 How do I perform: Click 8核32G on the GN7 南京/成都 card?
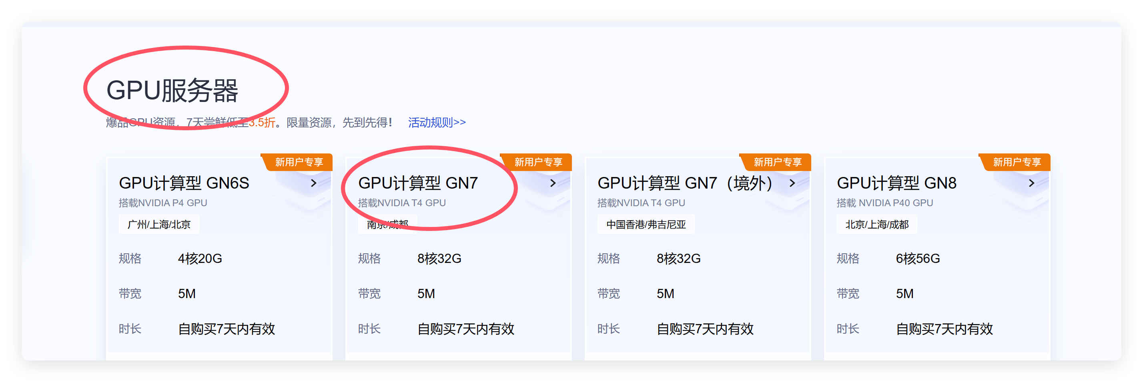[439, 259]
